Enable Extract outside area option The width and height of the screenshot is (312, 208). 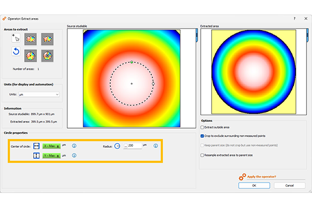[x=202, y=127]
